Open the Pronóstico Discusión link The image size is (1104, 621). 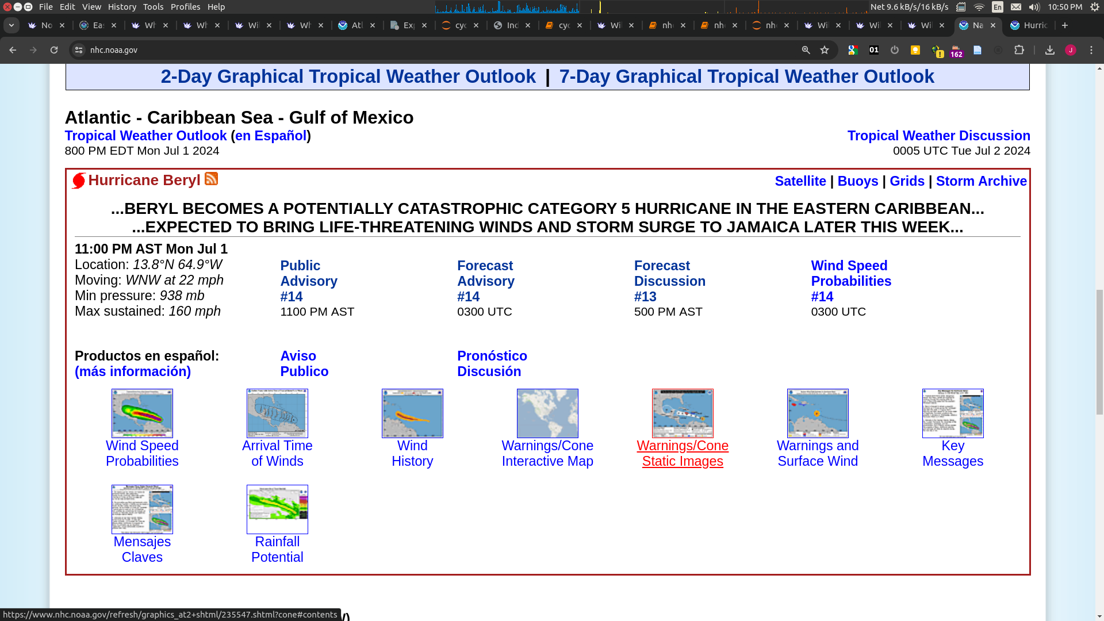point(492,364)
